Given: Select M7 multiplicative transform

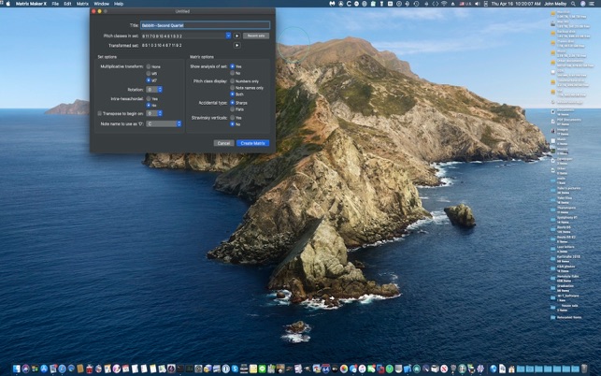Looking at the screenshot, I should pyautogui.click(x=149, y=80).
